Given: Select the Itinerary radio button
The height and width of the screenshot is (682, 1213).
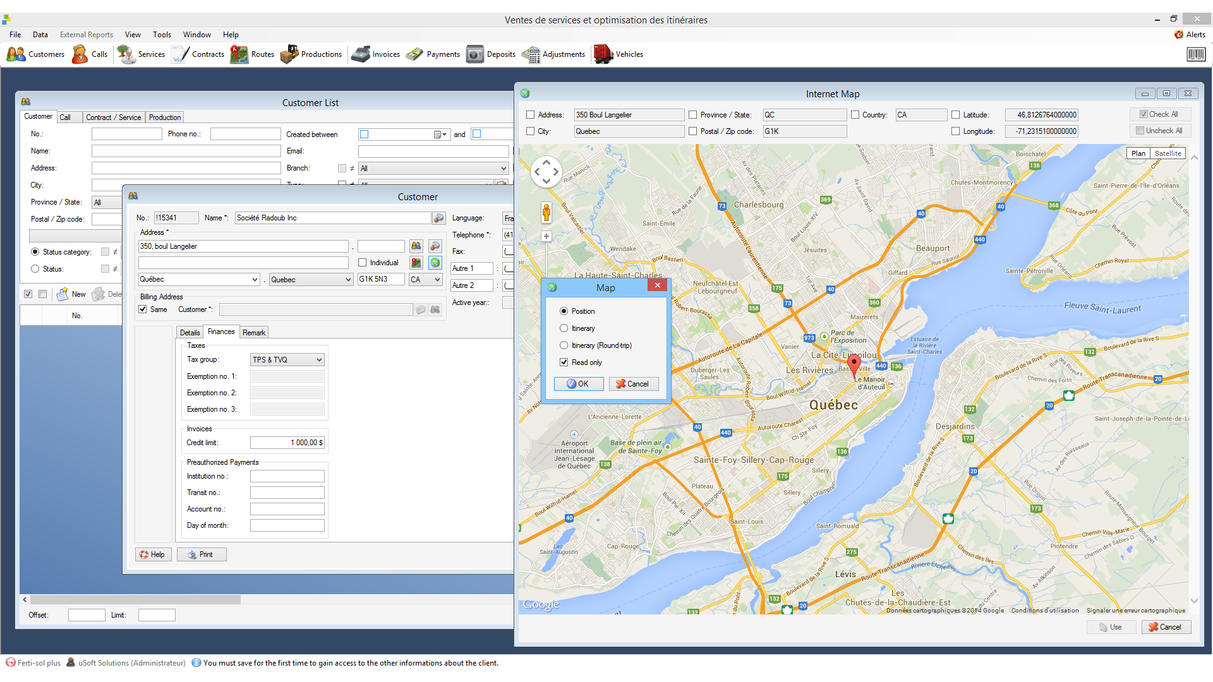Looking at the screenshot, I should coord(564,328).
